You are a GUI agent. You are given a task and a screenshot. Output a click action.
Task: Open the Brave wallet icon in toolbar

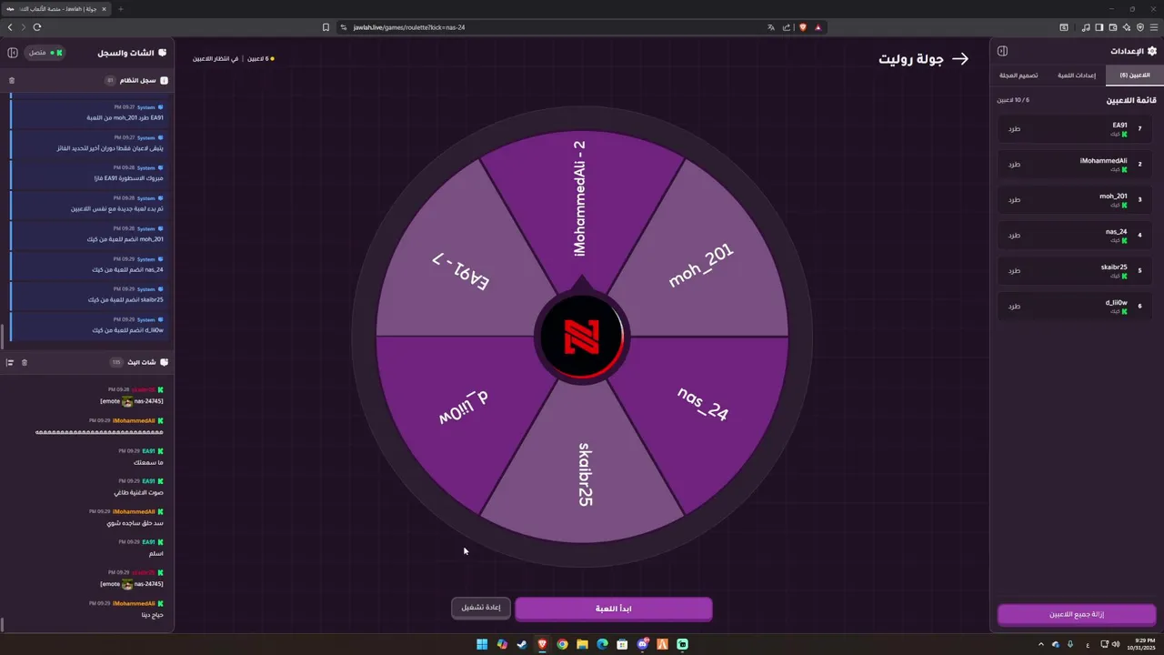(1113, 27)
